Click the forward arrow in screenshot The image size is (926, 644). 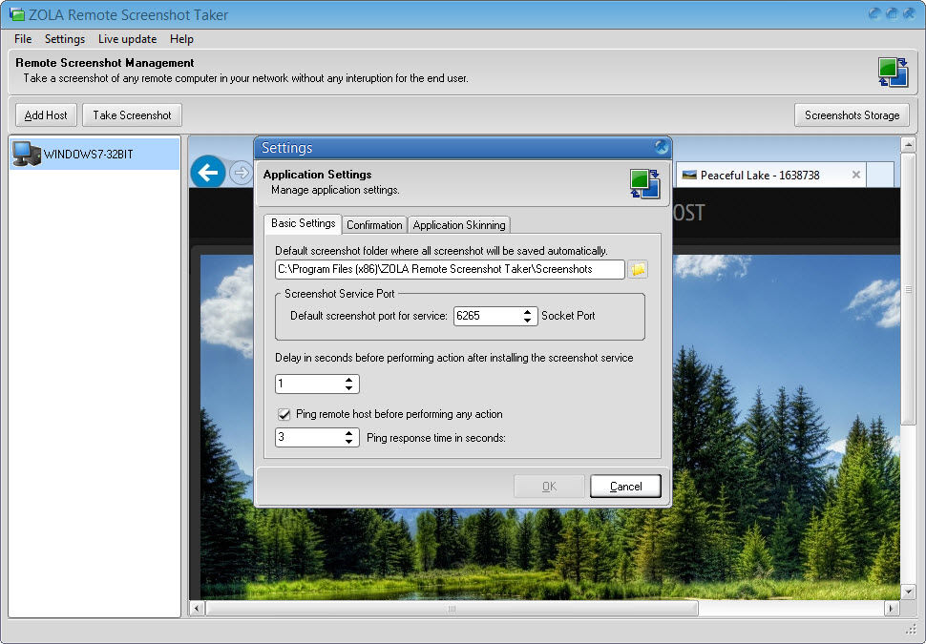pyautogui.click(x=241, y=173)
